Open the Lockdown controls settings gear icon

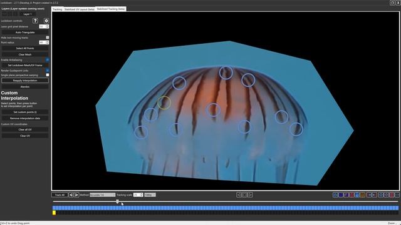[46, 21]
